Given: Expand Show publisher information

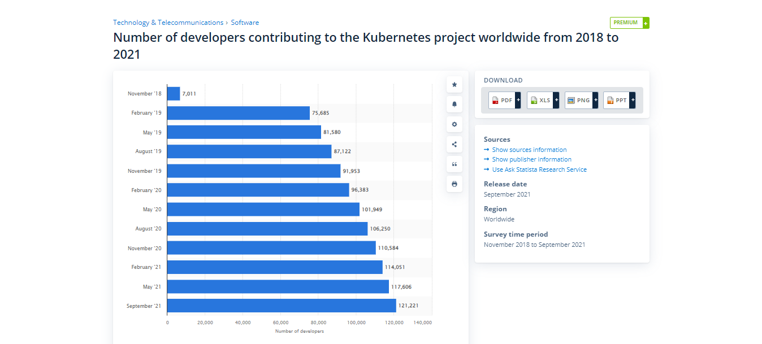Looking at the screenshot, I should [531, 159].
